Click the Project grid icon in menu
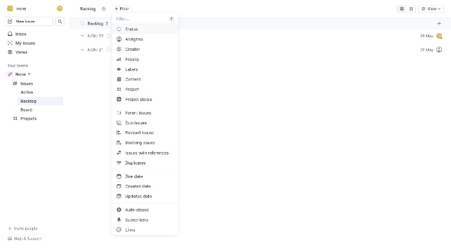451x249 pixels. [119, 89]
